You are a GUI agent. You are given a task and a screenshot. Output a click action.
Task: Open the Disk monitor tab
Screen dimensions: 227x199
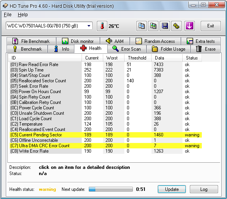(78, 41)
